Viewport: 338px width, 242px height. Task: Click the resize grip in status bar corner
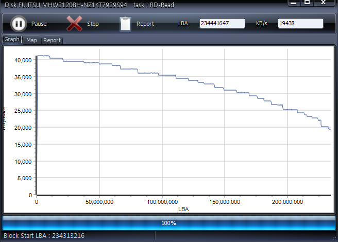coord(334,238)
